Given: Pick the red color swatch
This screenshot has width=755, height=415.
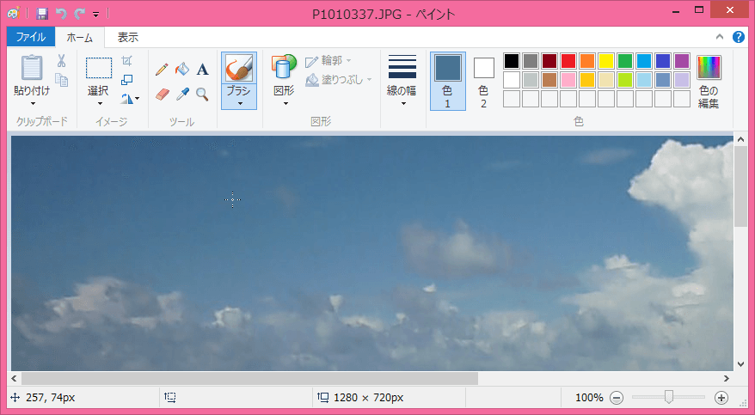Looking at the screenshot, I should pyautogui.click(x=568, y=61).
